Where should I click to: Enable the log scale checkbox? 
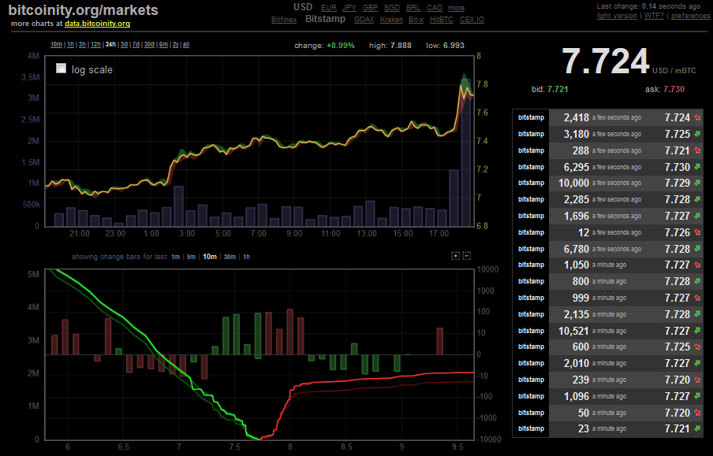click(61, 69)
